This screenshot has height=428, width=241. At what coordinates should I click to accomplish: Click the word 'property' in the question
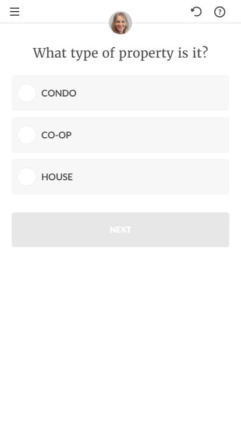(146, 53)
